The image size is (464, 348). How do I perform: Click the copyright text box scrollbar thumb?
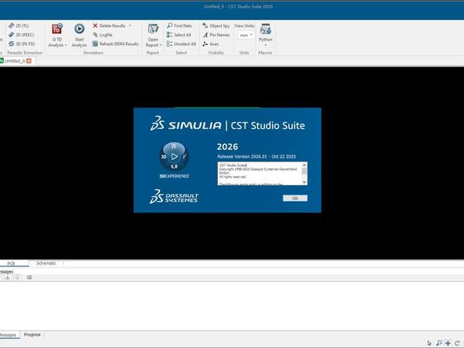[x=304, y=171]
